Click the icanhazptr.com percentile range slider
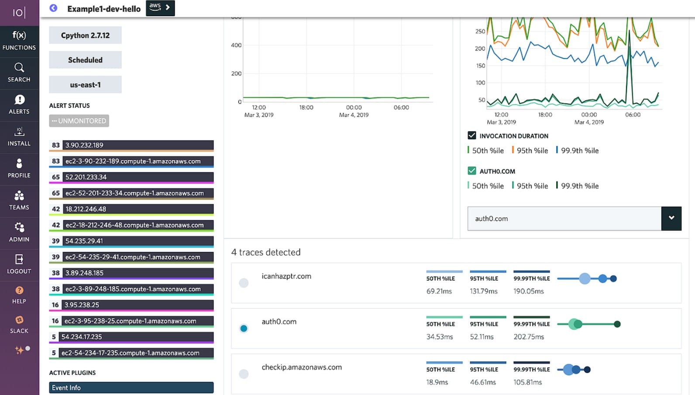The width and height of the screenshot is (695, 395). (587, 278)
